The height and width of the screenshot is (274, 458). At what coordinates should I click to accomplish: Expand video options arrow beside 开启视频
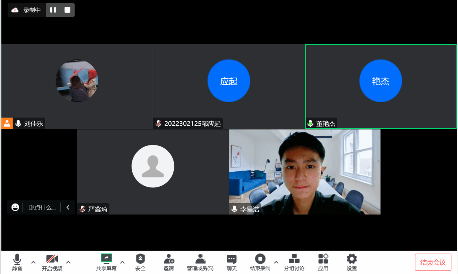(68, 262)
